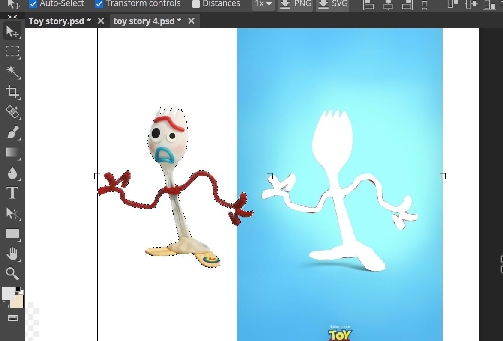Close the Toy story.psd tab
Image resolution: width=503 pixels, height=341 pixels.
click(x=101, y=21)
